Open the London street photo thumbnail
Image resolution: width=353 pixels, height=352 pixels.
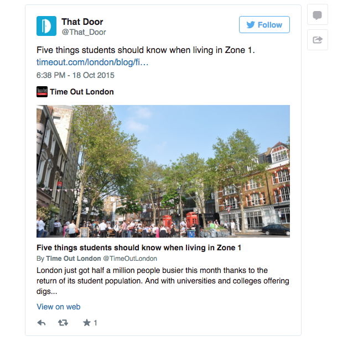163,171
